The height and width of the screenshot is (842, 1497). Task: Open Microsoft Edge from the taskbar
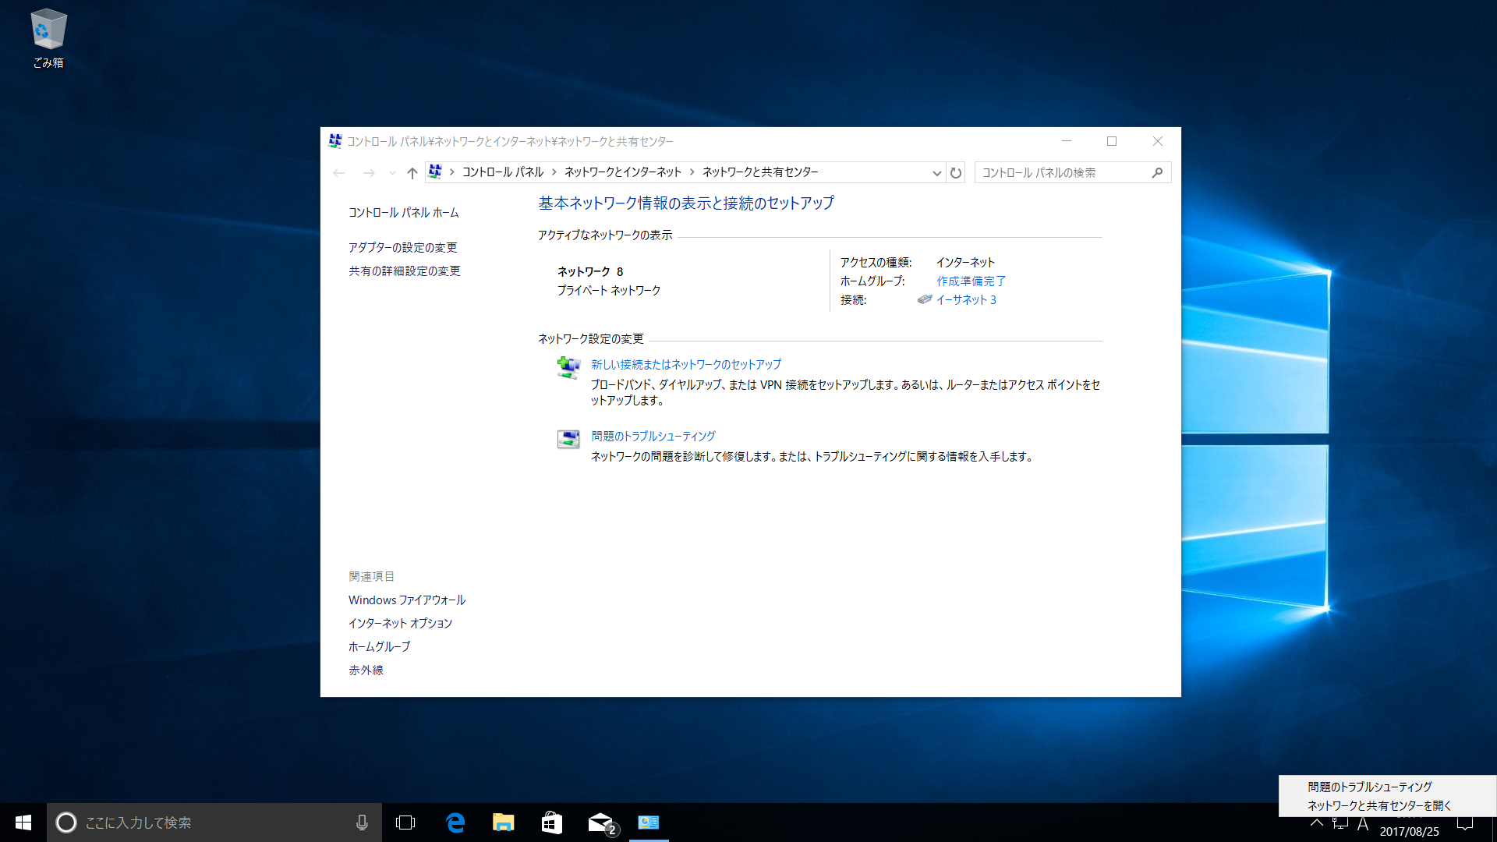455,823
